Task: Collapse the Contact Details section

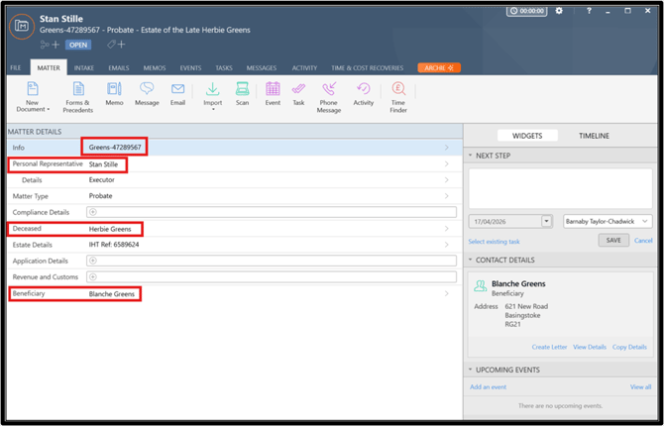Action: click(x=471, y=261)
